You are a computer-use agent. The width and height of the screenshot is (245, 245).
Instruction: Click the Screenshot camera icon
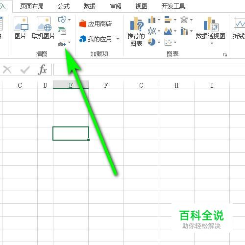point(62,43)
